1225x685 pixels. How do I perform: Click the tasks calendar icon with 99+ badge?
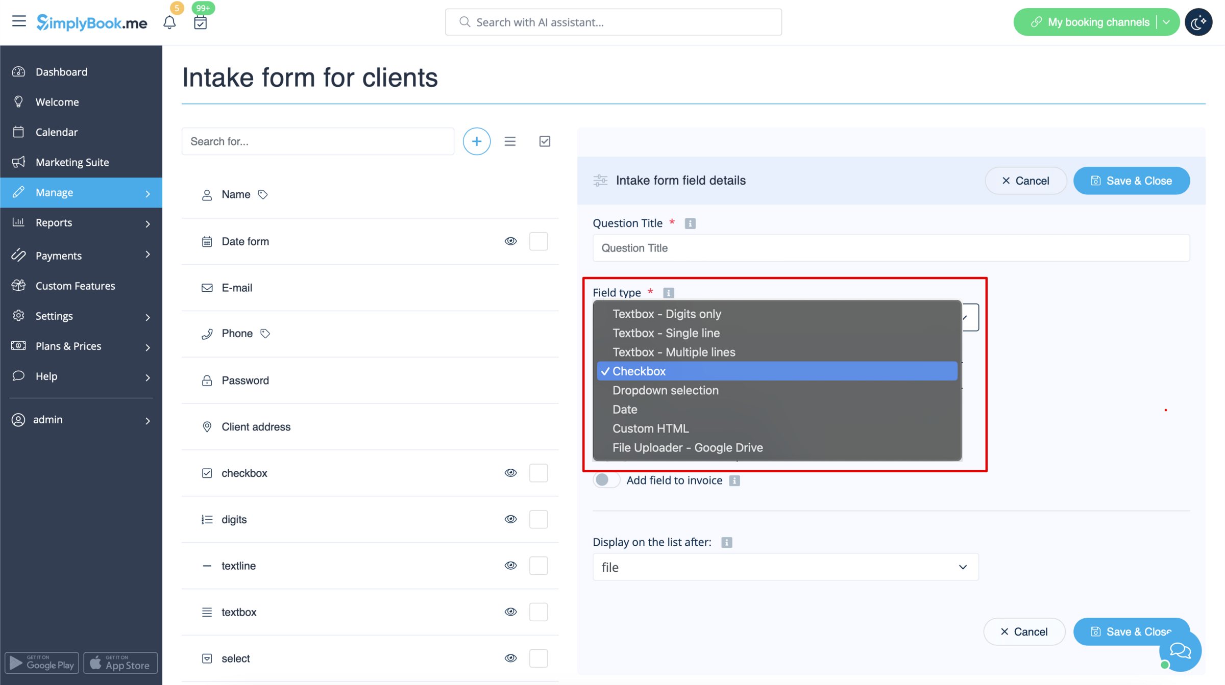(201, 22)
